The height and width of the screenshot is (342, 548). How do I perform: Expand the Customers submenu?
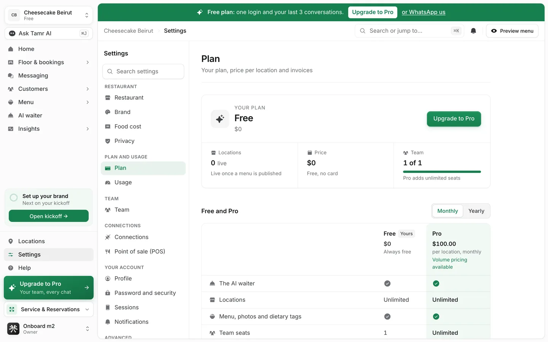(88, 89)
